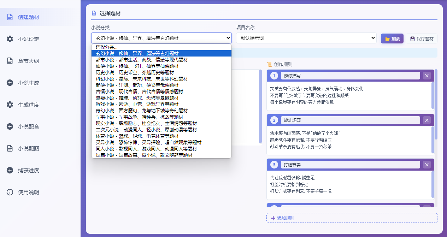Close the 打脸节奏 rule card
This screenshot has height=237, width=447.
click(427, 165)
